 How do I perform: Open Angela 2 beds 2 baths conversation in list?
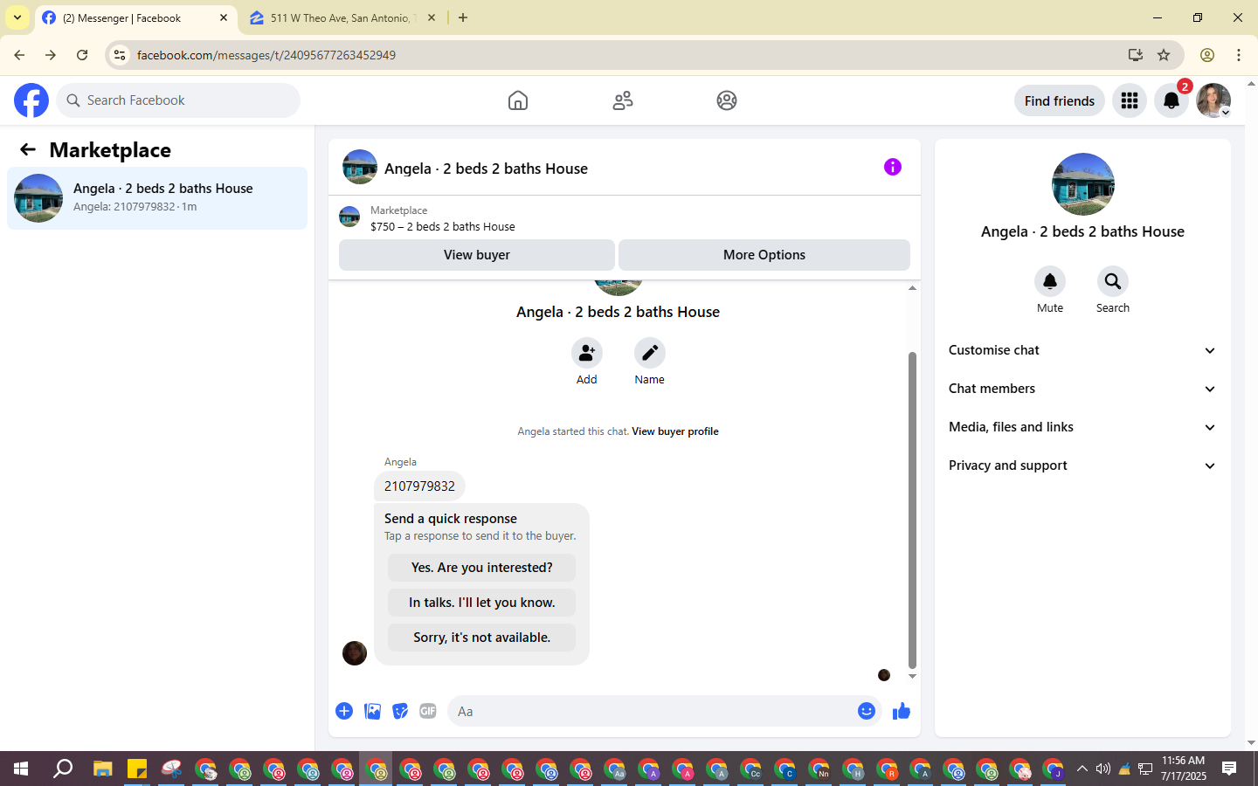pos(157,198)
